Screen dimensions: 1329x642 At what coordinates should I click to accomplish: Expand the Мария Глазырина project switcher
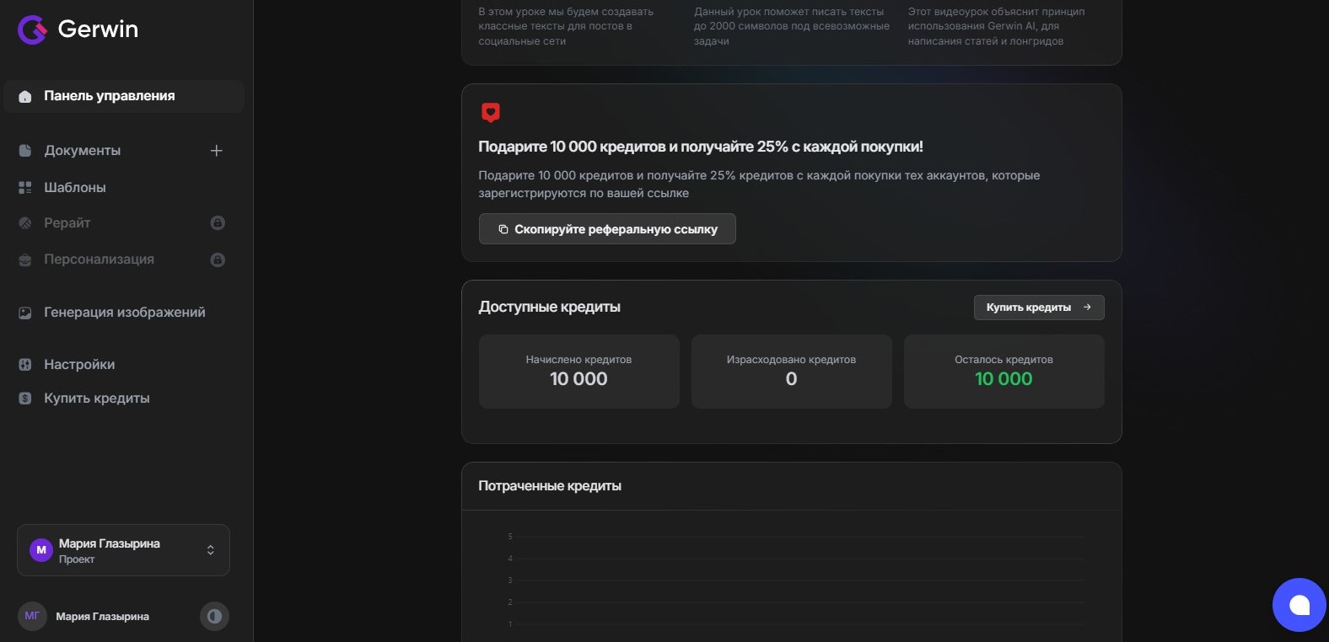coord(123,550)
